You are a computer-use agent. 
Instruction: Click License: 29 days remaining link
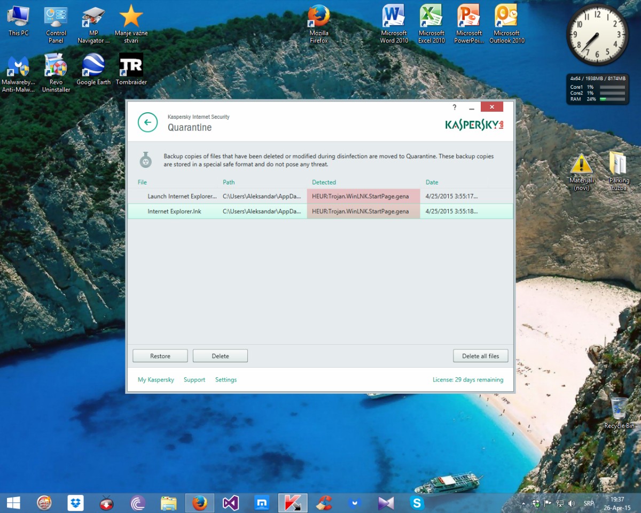(468, 380)
